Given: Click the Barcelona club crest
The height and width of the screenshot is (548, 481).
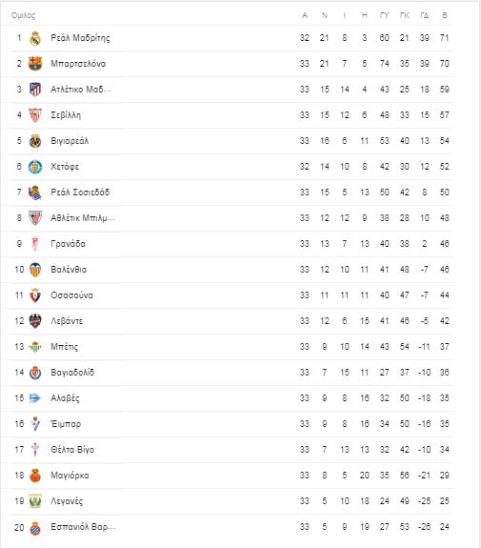Looking at the screenshot, I should pos(35,64).
